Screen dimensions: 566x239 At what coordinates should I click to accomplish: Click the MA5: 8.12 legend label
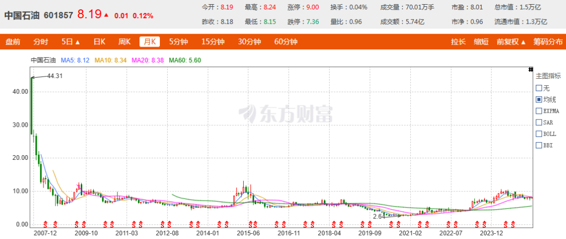pyautogui.click(x=75, y=60)
